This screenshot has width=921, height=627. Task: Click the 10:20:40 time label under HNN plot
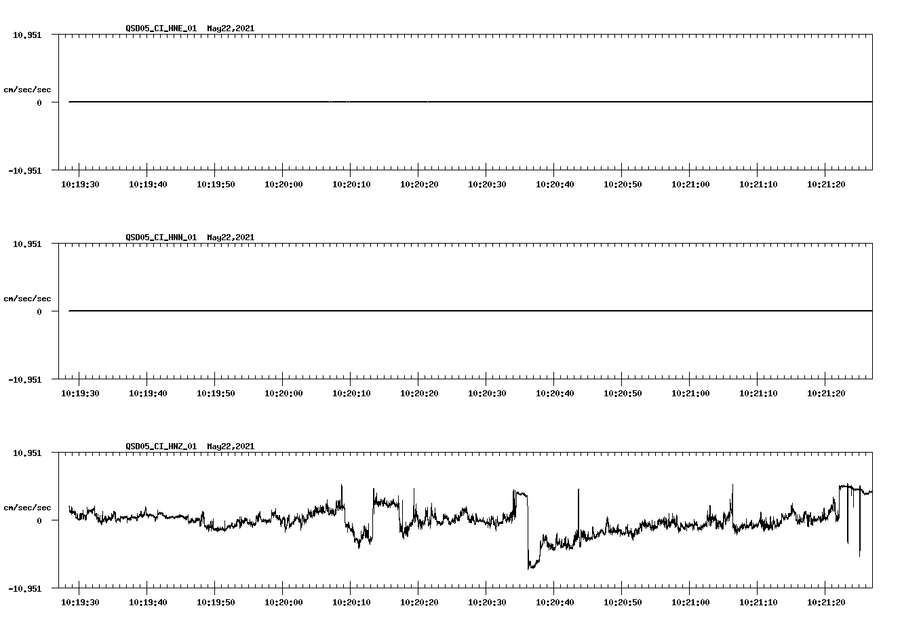[555, 393]
